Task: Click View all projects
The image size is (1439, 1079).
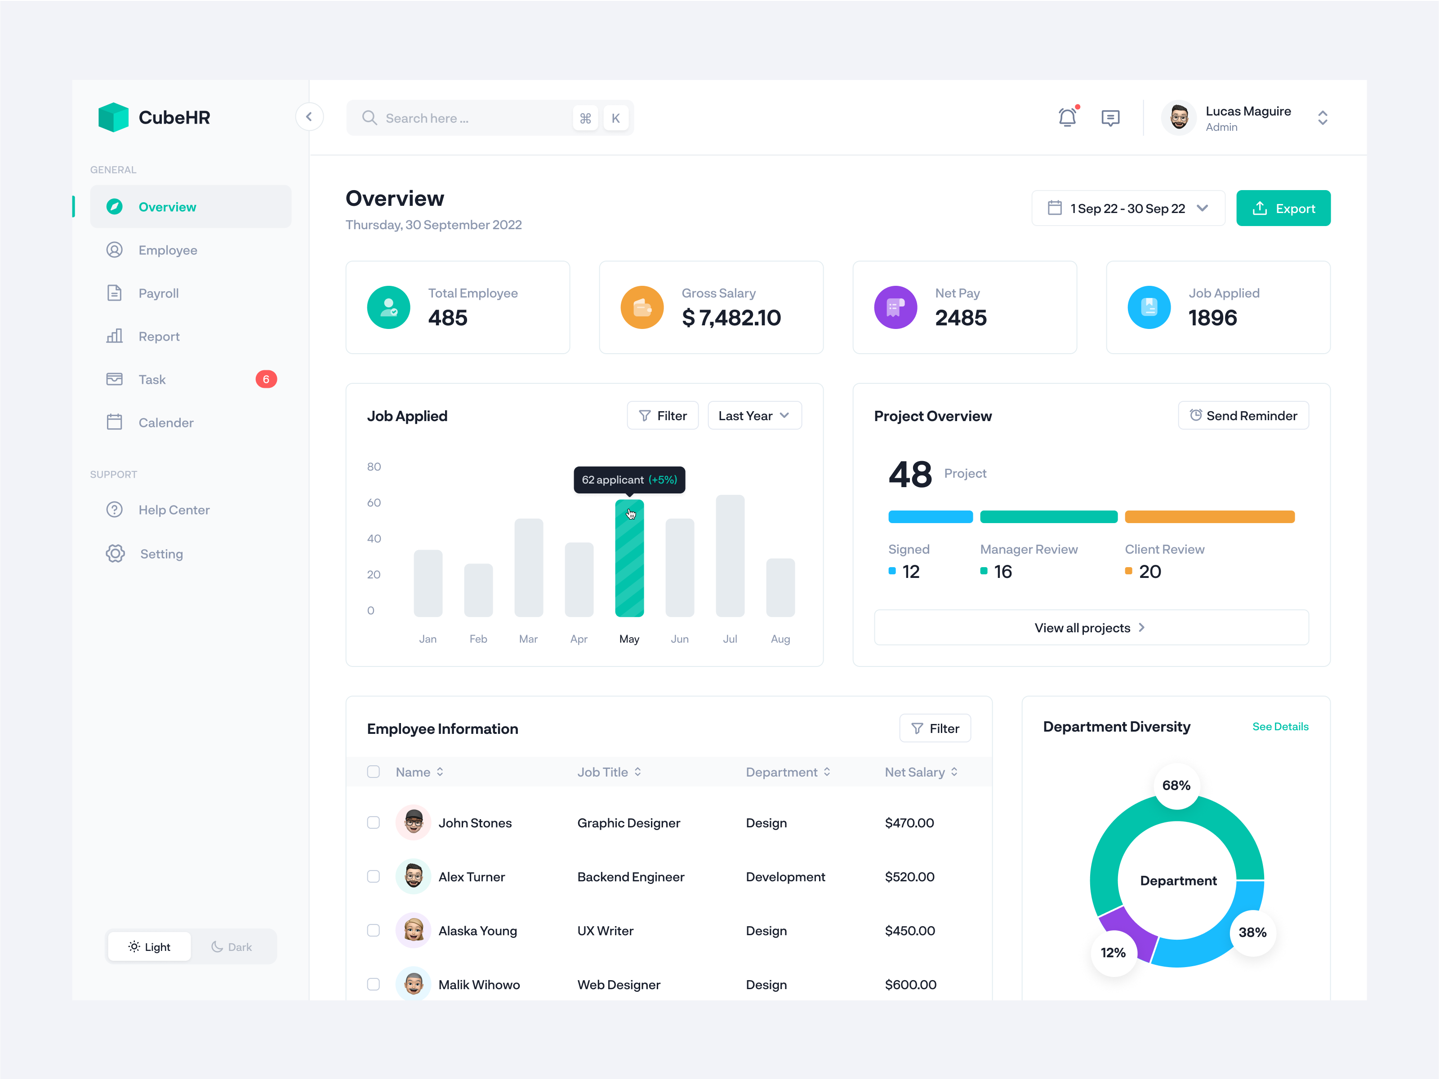Action: pyautogui.click(x=1090, y=628)
